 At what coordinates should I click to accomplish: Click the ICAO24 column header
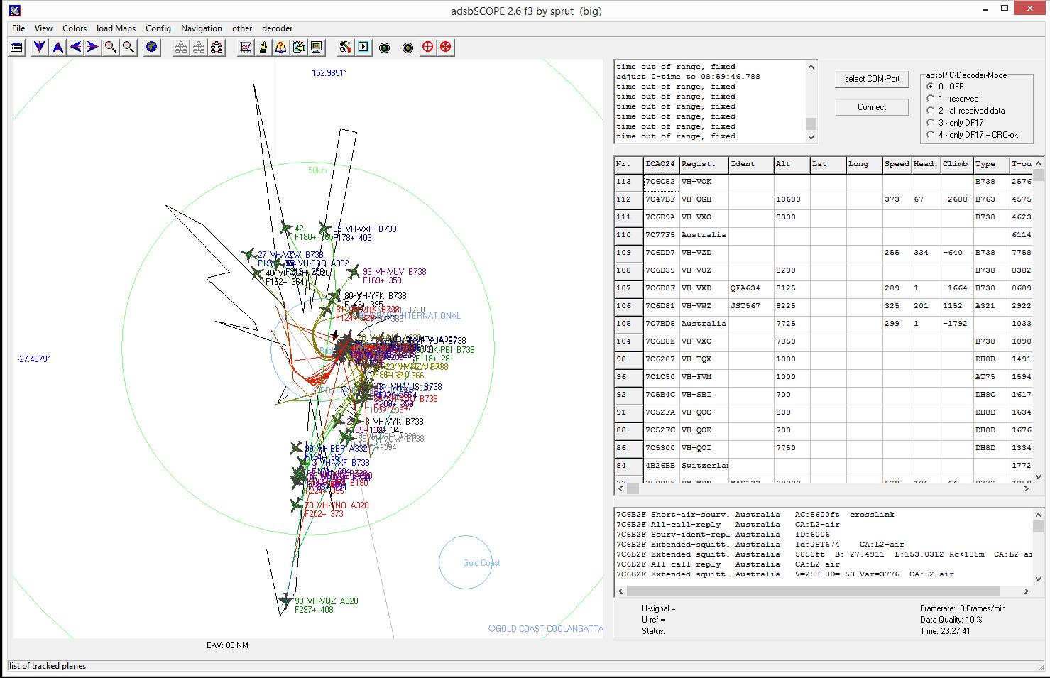[660, 164]
